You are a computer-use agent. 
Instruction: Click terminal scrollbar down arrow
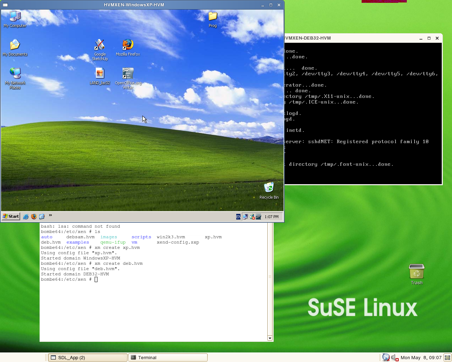270,338
